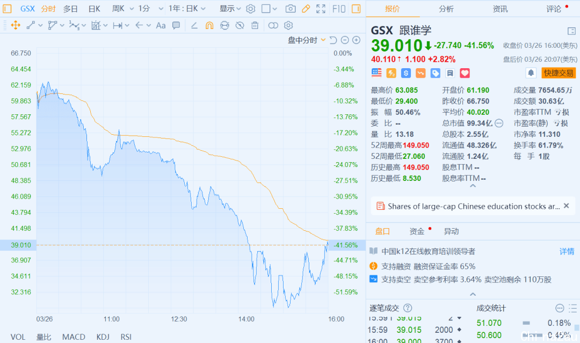Click the sync drawings icon
580x343 pixels.
click(x=224, y=25)
